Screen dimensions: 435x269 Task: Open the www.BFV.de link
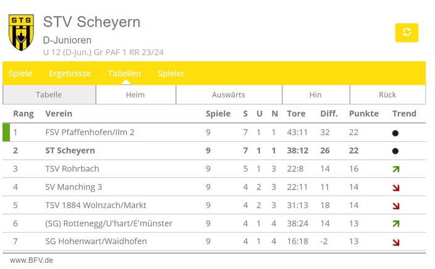point(32,260)
